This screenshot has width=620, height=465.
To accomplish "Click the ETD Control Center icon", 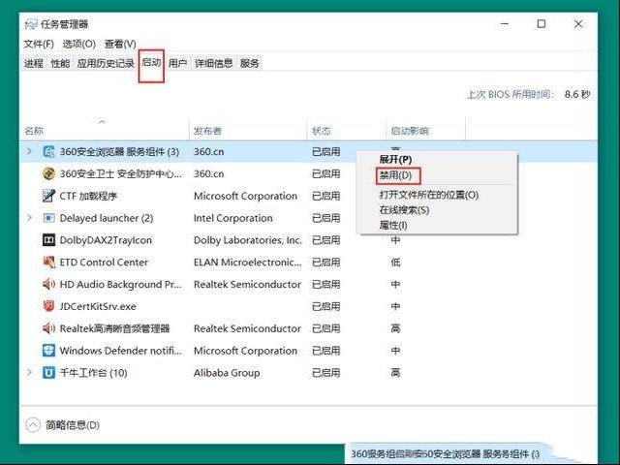I will 48,263.
